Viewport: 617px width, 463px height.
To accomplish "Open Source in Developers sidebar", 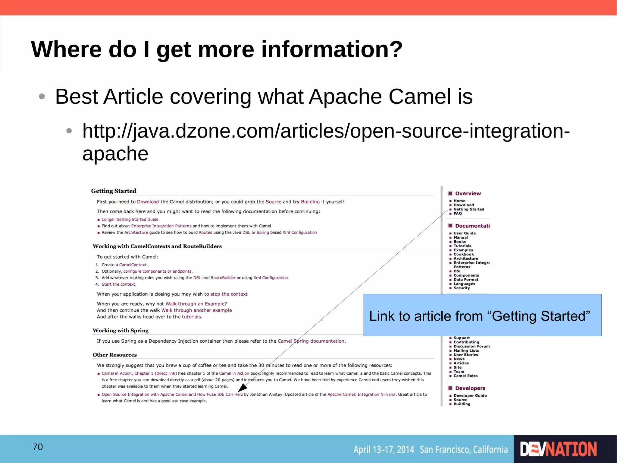I will [x=460, y=400].
